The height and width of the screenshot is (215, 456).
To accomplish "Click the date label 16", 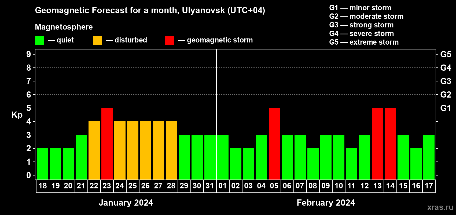I will (x=416, y=186).
